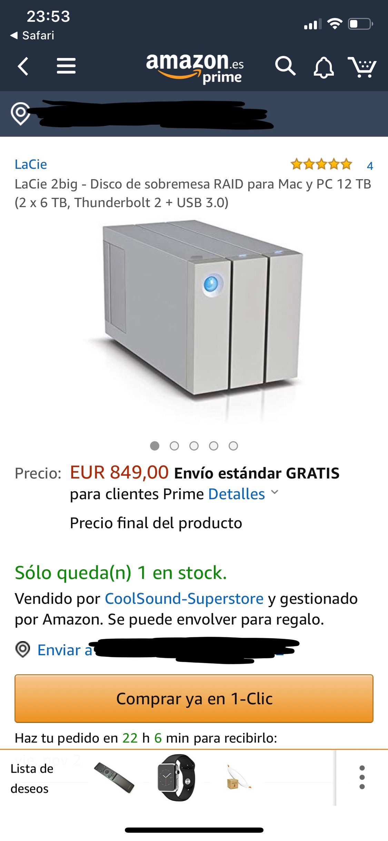Open Apple Watch wishlist thumbnail
The image size is (388, 841).
(176, 777)
